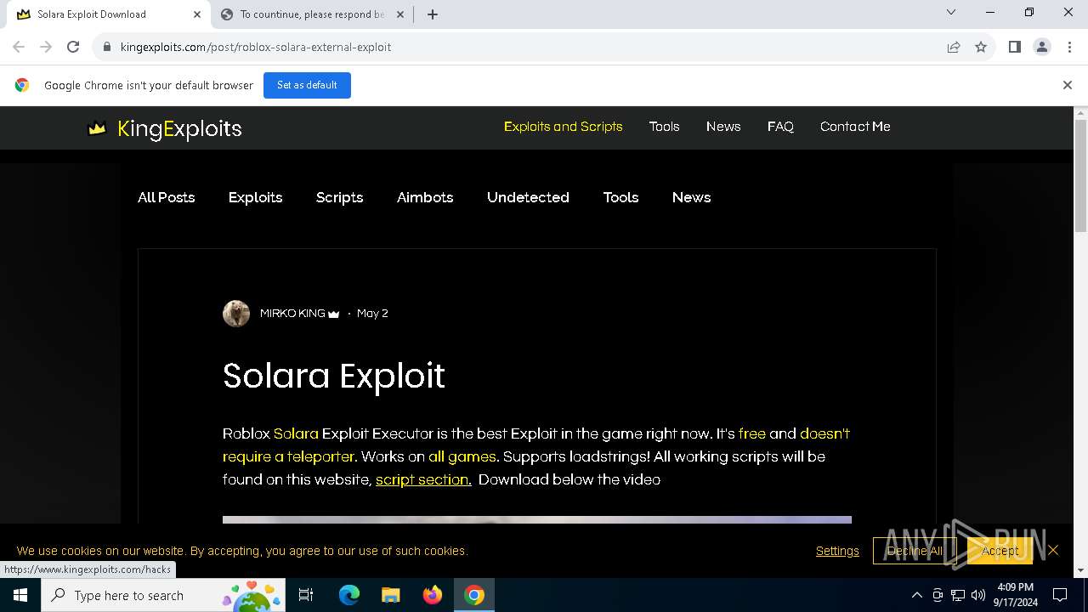Open File Explorer from the taskbar
Image resolution: width=1088 pixels, height=612 pixels.
[x=390, y=595]
